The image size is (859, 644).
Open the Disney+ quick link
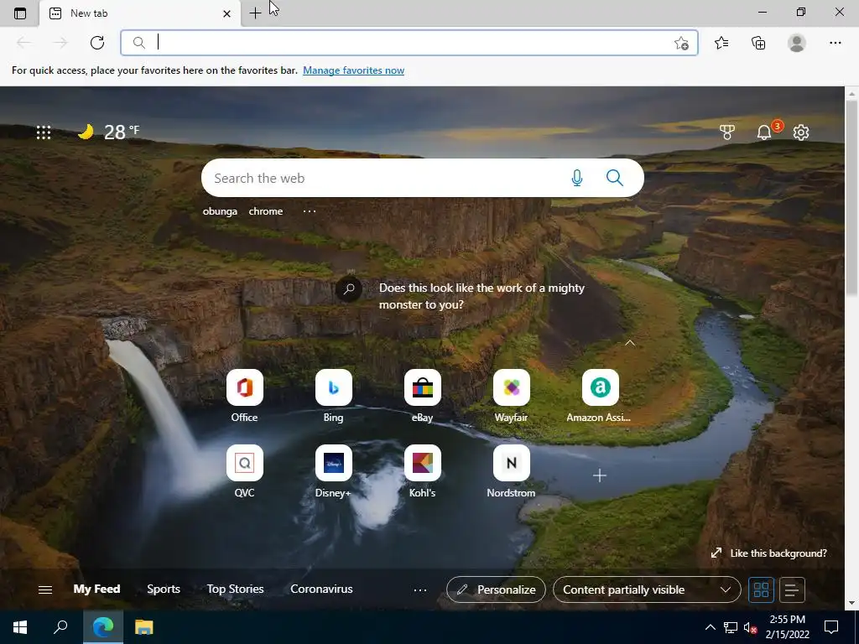point(334,471)
